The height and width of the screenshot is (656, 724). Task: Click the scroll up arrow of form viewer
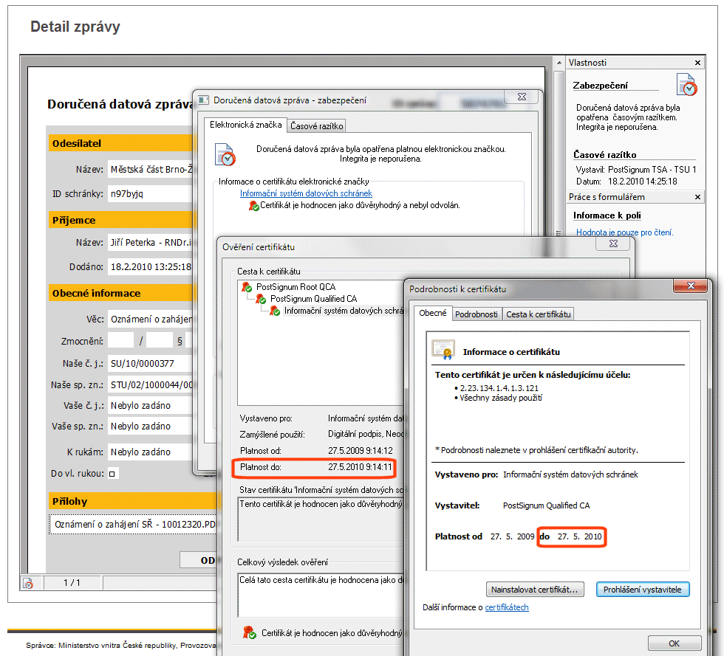coord(559,63)
